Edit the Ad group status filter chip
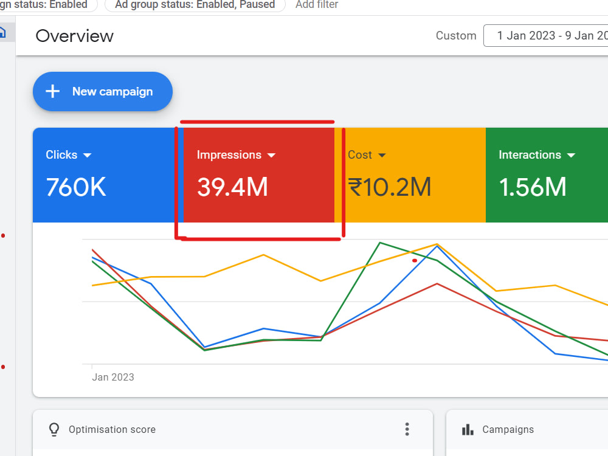Image resolution: width=608 pixels, height=456 pixels. (195, 5)
